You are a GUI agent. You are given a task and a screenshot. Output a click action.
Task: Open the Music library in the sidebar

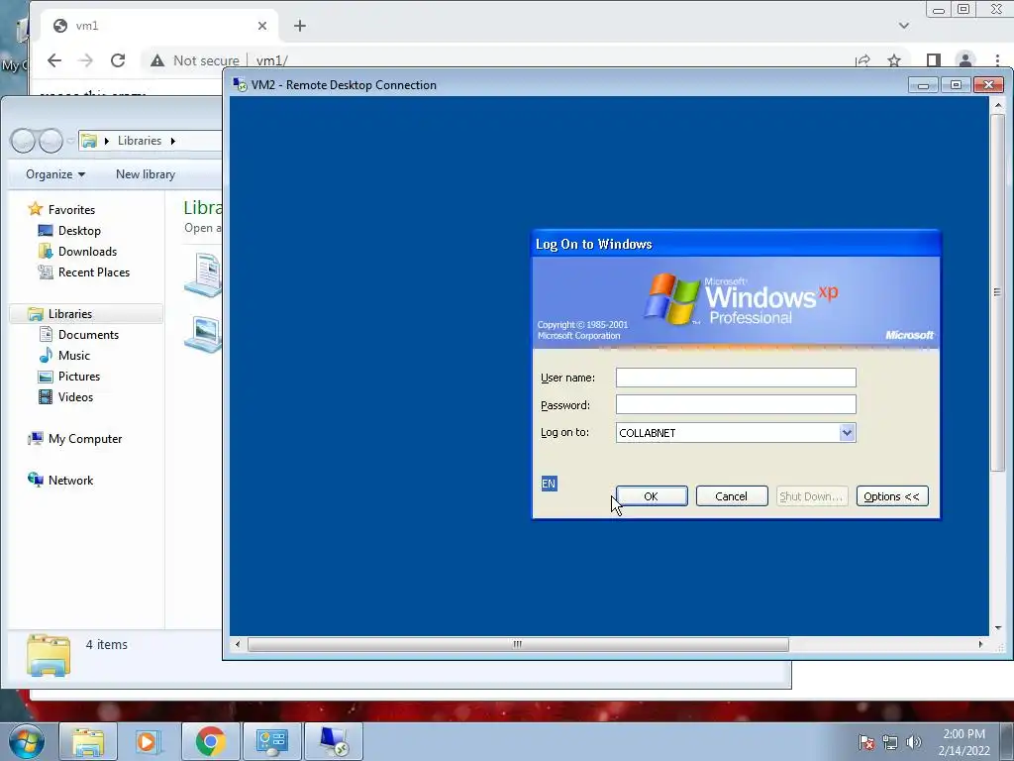point(73,356)
